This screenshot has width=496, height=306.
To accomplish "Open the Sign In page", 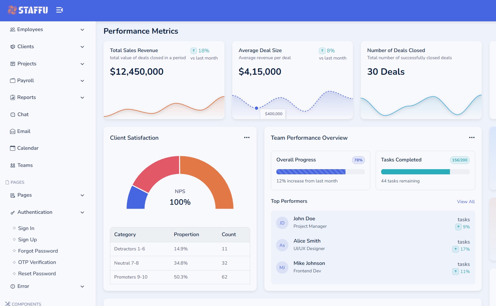I will pos(26,228).
